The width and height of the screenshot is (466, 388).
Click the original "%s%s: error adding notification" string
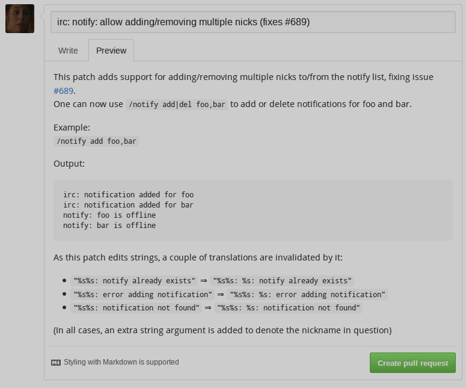tap(143, 294)
